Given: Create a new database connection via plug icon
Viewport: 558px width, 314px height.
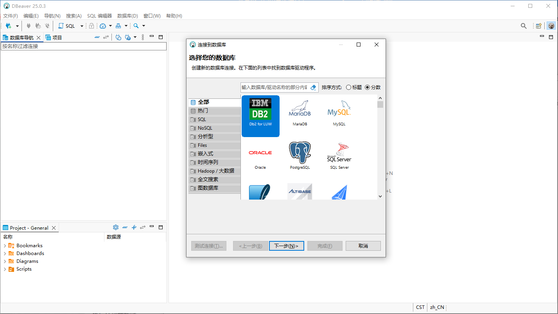Looking at the screenshot, I should point(8,26).
